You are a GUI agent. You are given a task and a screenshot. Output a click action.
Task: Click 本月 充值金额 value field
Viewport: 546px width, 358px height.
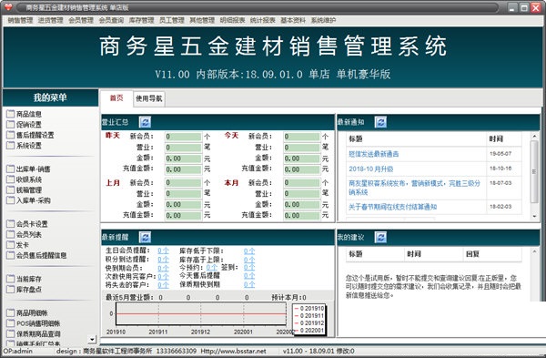[301, 215]
